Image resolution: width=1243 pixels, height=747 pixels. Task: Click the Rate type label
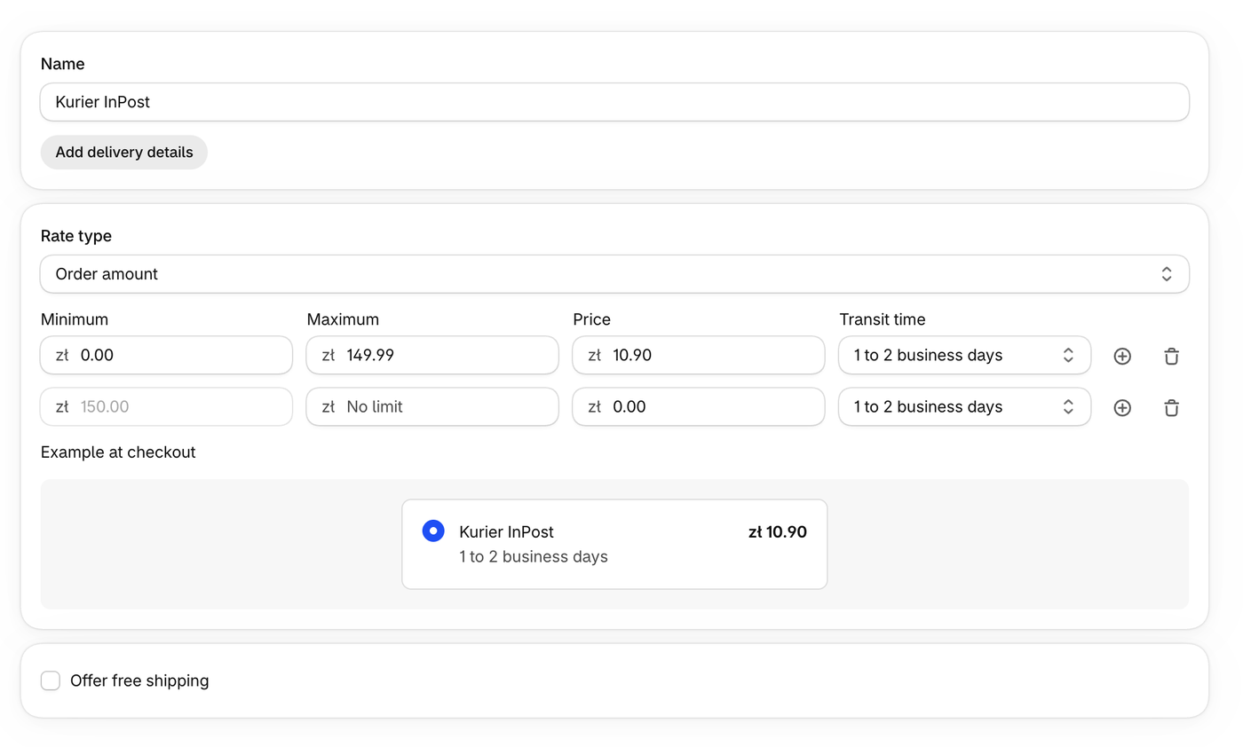click(76, 236)
